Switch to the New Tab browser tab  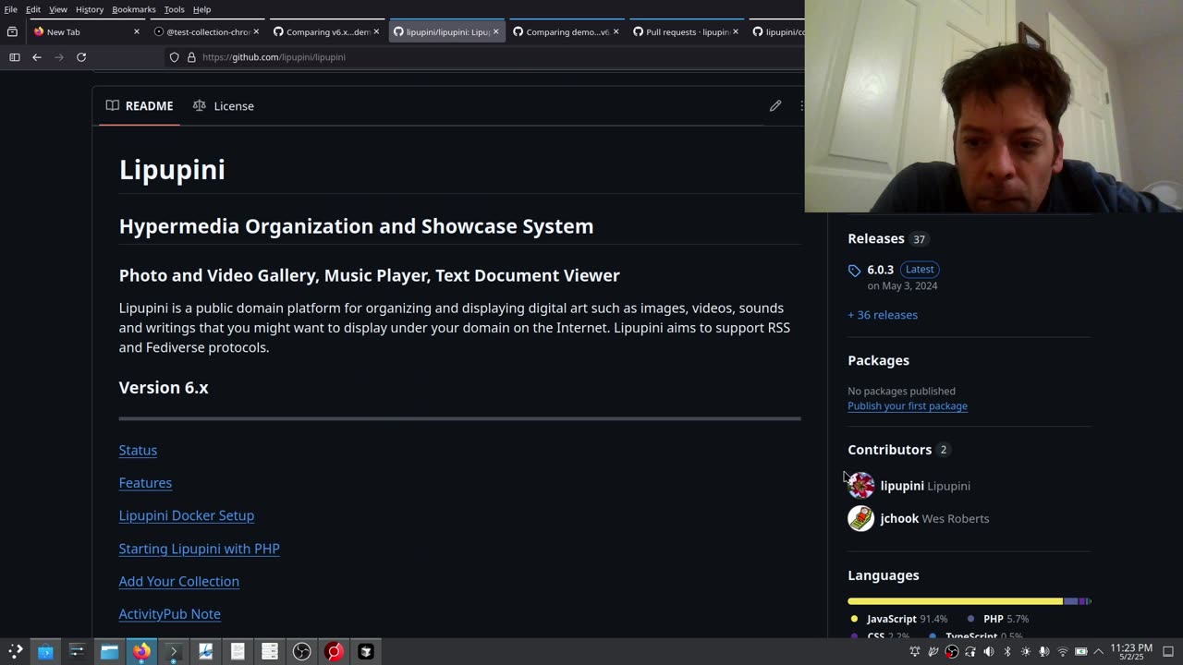point(86,31)
